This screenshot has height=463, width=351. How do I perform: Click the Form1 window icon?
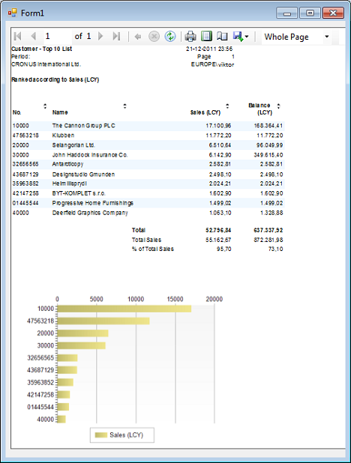pos(13,13)
